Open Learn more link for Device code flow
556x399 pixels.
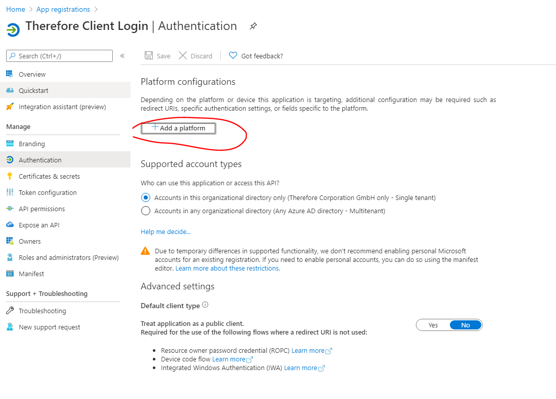coord(228,359)
